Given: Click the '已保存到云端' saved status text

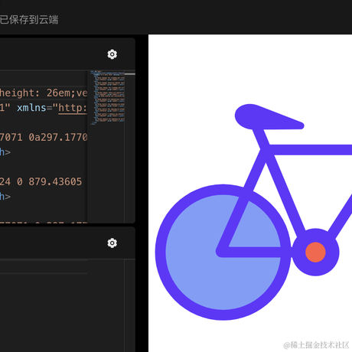Looking at the screenshot, I should click(29, 20).
